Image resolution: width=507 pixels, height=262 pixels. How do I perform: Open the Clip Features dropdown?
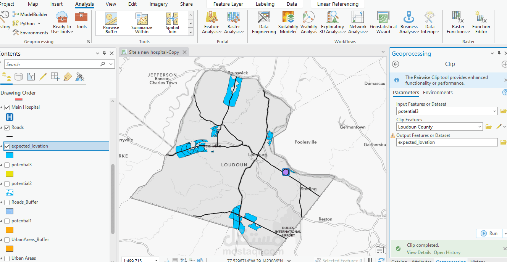click(480, 127)
